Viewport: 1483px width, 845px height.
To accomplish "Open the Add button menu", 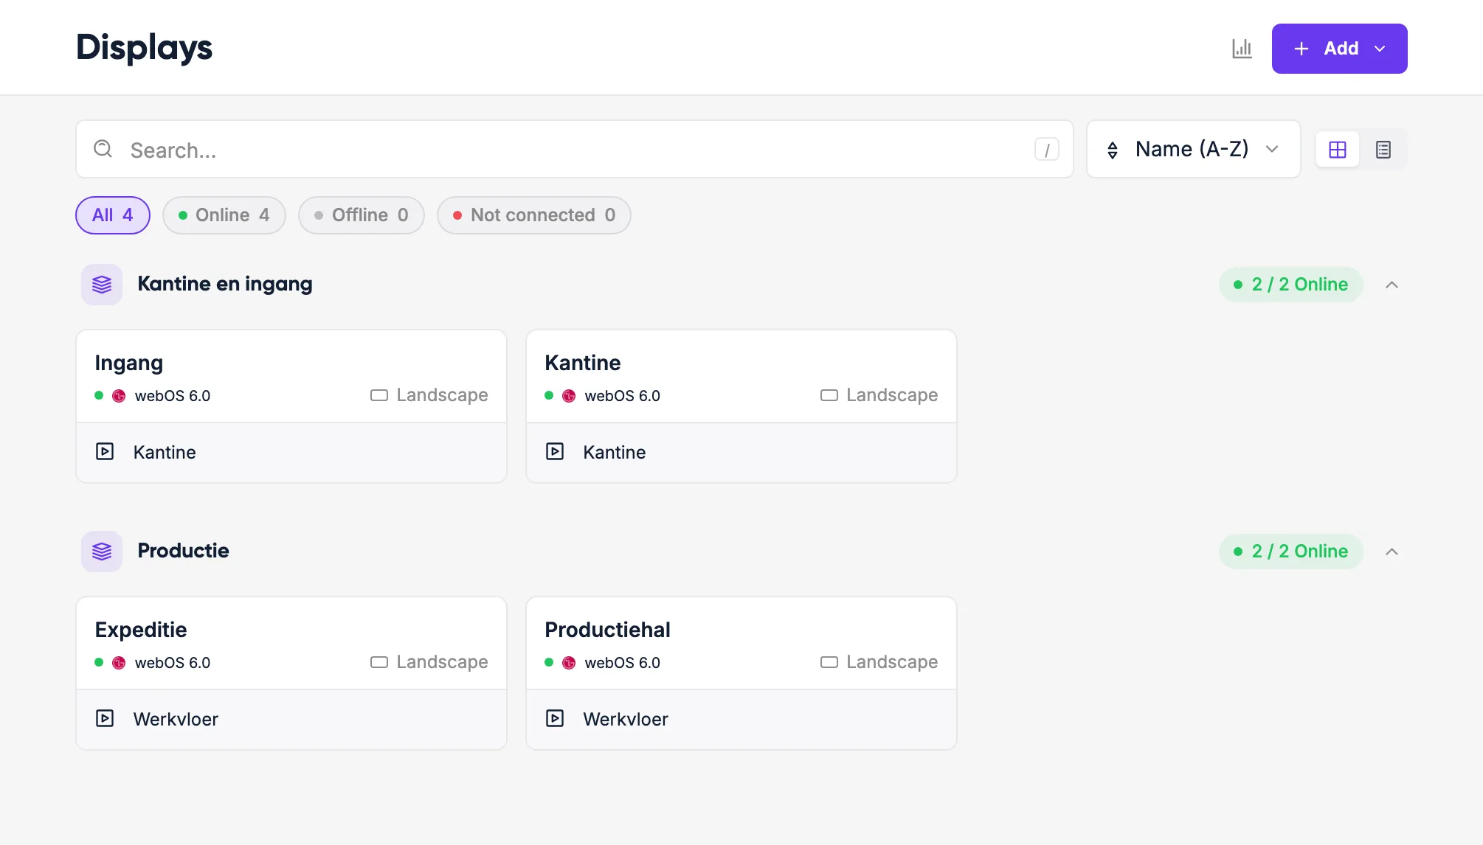I will pos(1339,49).
